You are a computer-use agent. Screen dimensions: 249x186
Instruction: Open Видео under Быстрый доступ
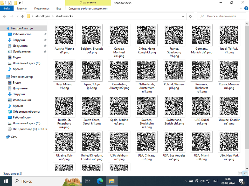(x=17, y=57)
